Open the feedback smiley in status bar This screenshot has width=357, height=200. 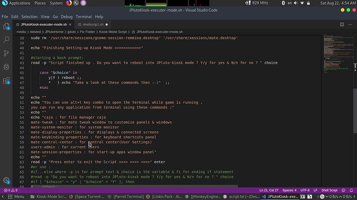(x=343, y=190)
